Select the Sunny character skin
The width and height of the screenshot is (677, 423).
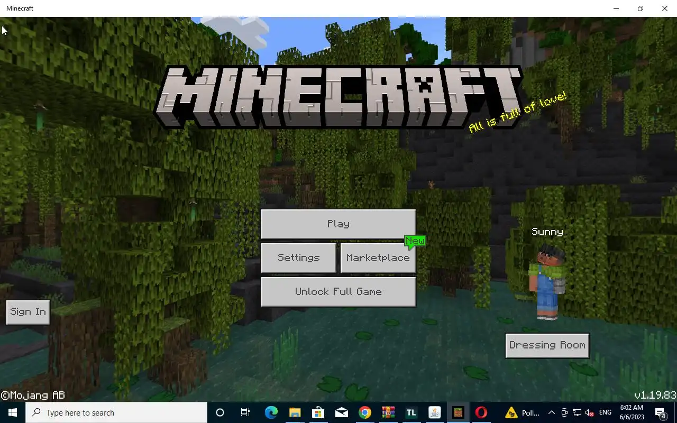(547, 283)
